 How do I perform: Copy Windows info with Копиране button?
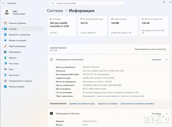156,114
